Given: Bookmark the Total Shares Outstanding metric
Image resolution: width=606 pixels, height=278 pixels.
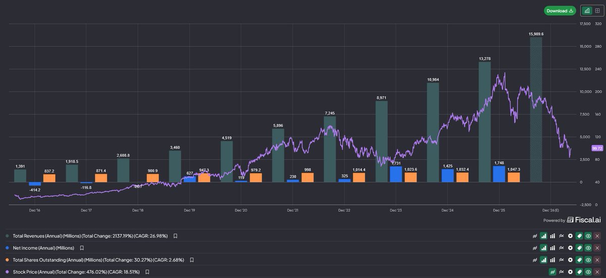Looking at the screenshot, I should coord(191,260).
